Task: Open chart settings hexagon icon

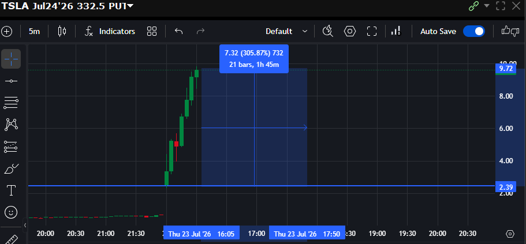Action: point(350,32)
